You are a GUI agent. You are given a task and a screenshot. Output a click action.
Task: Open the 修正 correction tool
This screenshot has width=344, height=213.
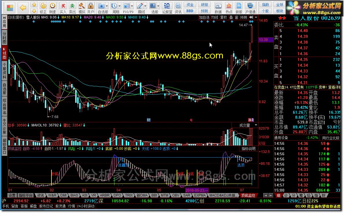click(43, 8)
